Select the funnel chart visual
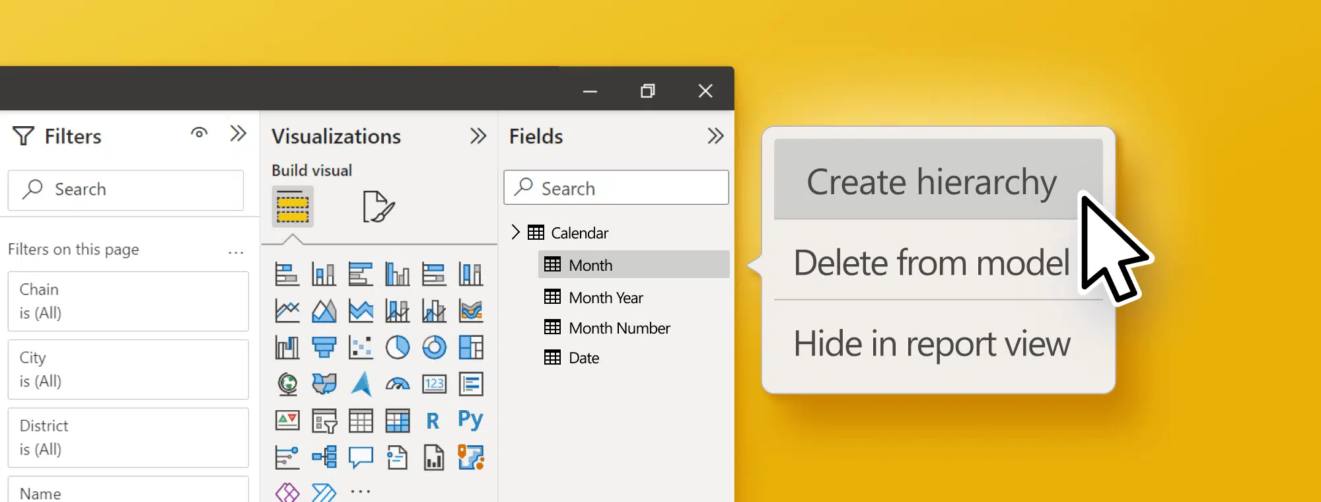This screenshot has height=502, width=1321. coord(324,347)
